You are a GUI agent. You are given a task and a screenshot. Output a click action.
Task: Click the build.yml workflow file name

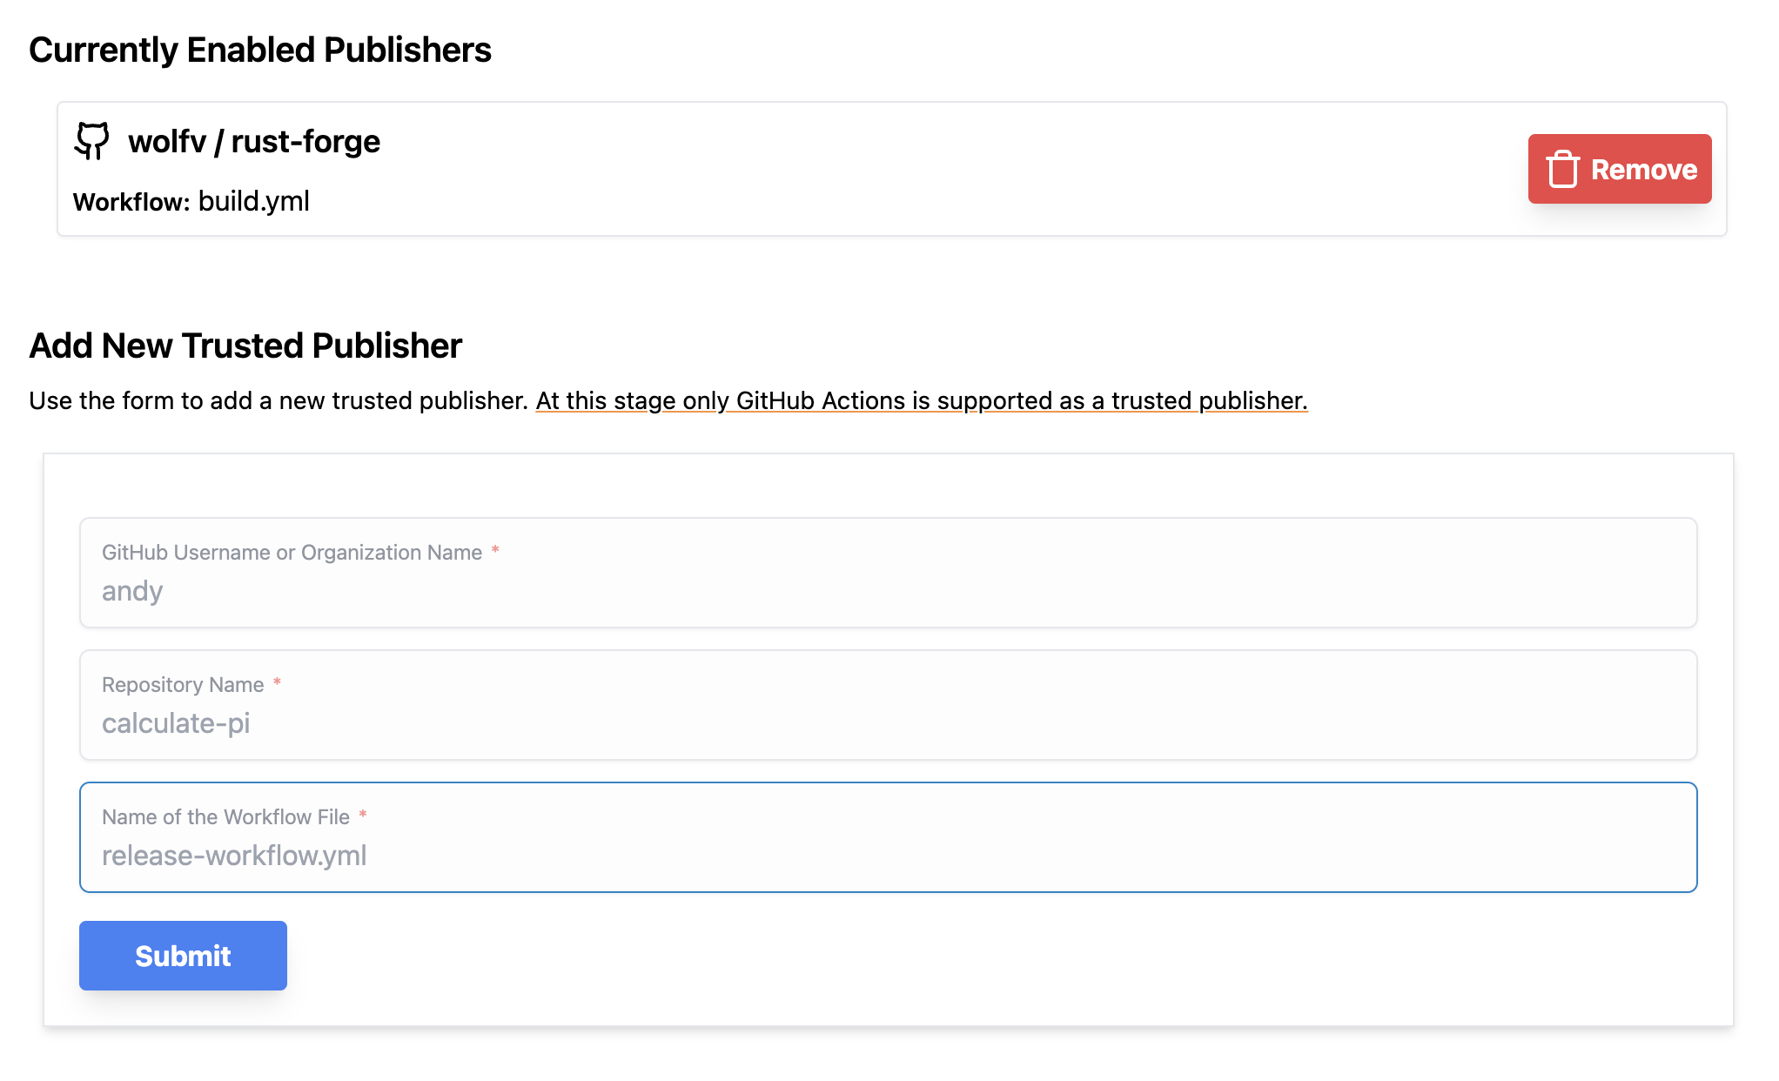pos(253,201)
